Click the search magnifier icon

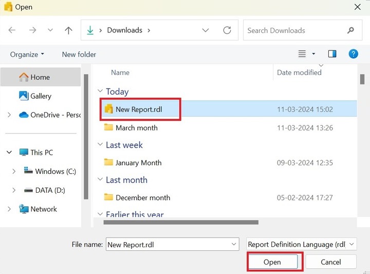pyautogui.click(x=351, y=30)
